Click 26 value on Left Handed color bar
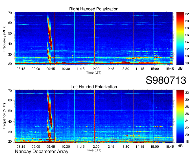Image resolution: width=192 pixels, height=155 pixels. 187,114
